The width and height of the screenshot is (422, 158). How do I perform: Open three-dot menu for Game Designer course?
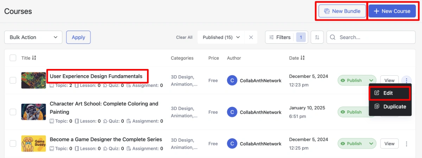pos(407,144)
